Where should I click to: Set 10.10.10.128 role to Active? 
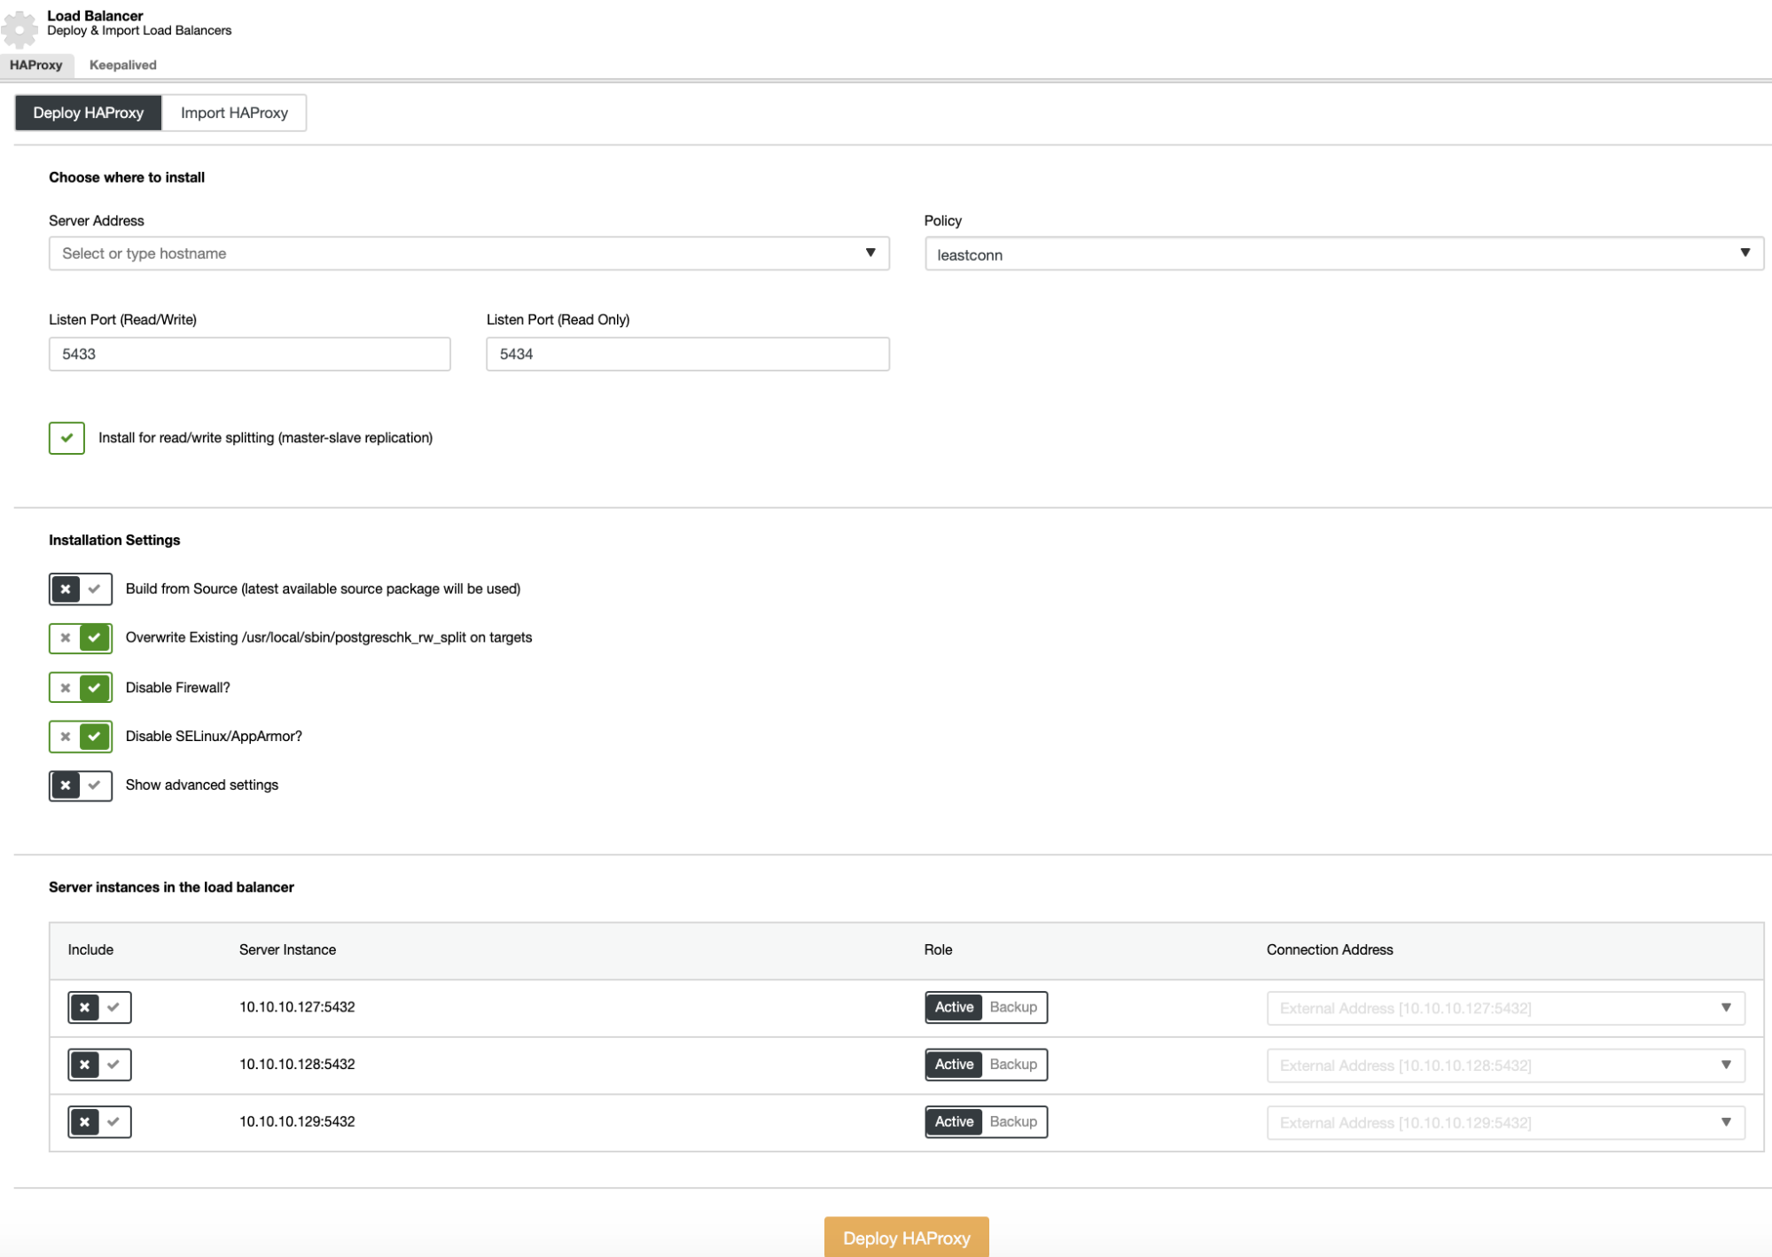(955, 1065)
